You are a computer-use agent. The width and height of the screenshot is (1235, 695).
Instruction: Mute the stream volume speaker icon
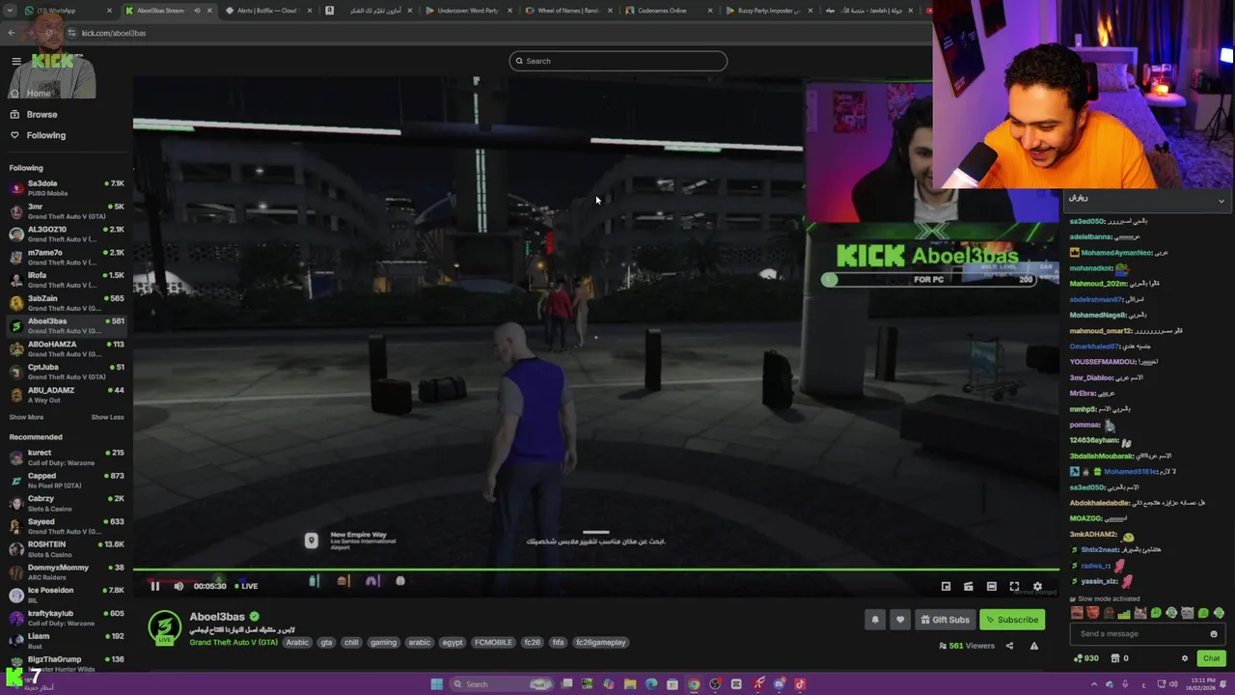click(x=178, y=586)
